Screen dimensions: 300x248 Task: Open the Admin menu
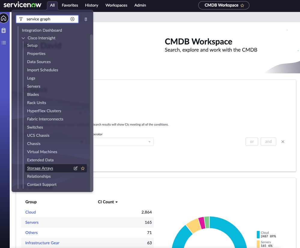(x=140, y=5)
